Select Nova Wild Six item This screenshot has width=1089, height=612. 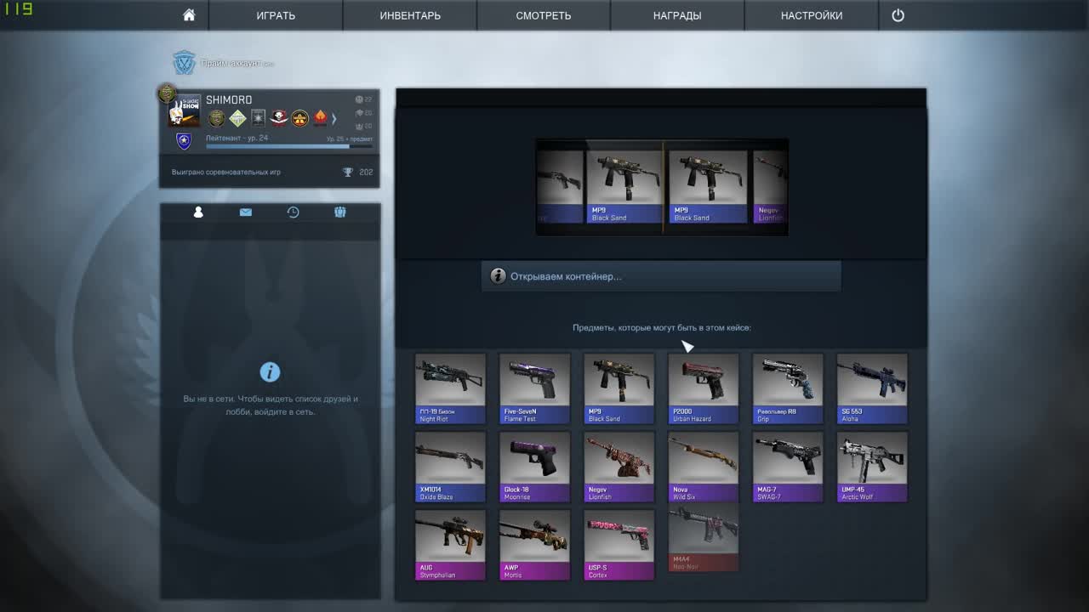703,467
